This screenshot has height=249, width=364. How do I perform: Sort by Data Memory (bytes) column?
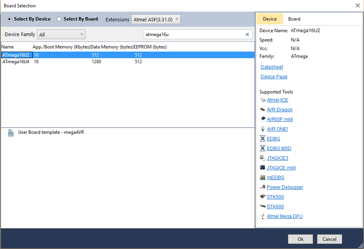tap(112, 47)
